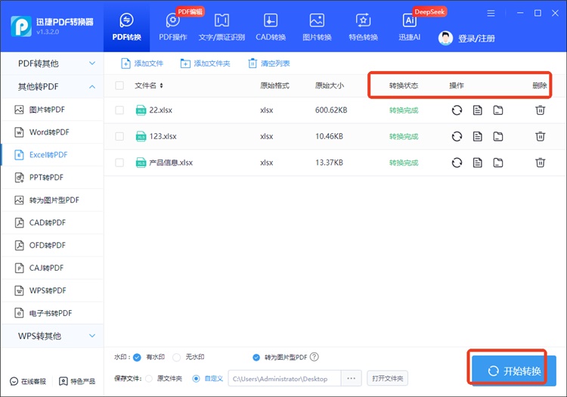
Task: Open output folder for 123.xlsx
Action: 498,136
